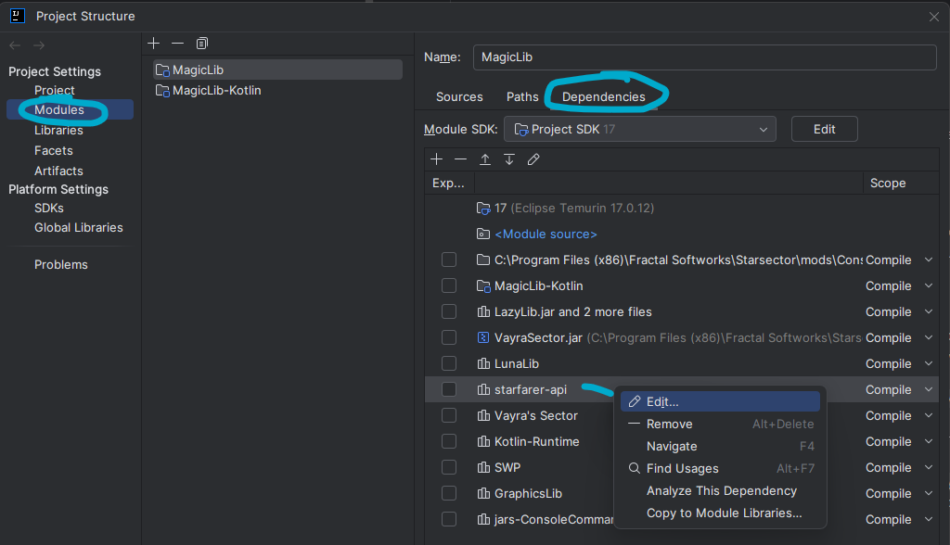Open scope dropdown for LazyLib.jar row
Screen dimensions: 950x545
pos(928,311)
